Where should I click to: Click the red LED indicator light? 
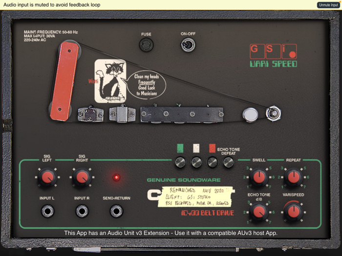[116, 177]
